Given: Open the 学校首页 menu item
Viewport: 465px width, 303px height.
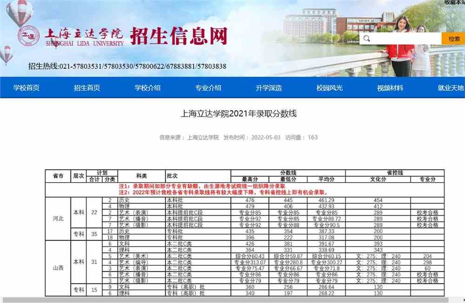Looking at the screenshot, I should click(x=27, y=88).
